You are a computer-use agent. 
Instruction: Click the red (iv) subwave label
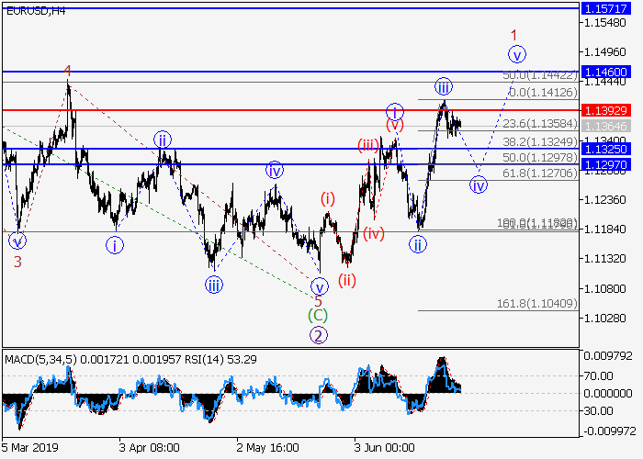click(373, 234)
